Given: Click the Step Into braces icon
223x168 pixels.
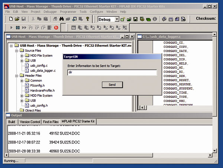Looking at the screenshot, I should pyautogui.click(x=30, y=27).
